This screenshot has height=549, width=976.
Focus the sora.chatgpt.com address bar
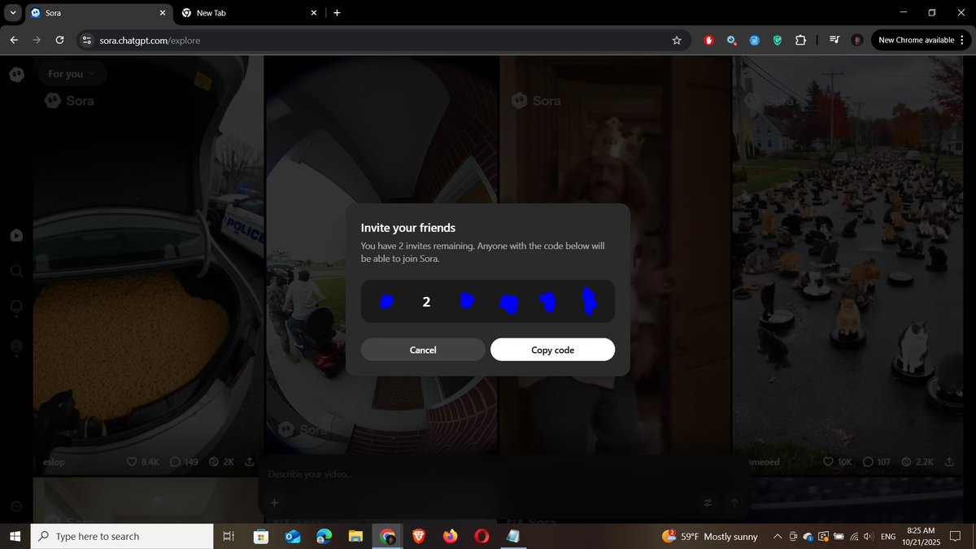click(382, 40)
